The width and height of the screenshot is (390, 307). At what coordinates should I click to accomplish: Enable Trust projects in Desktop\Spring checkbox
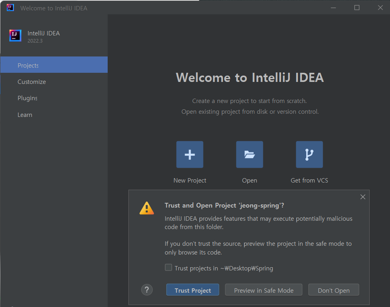168,267
